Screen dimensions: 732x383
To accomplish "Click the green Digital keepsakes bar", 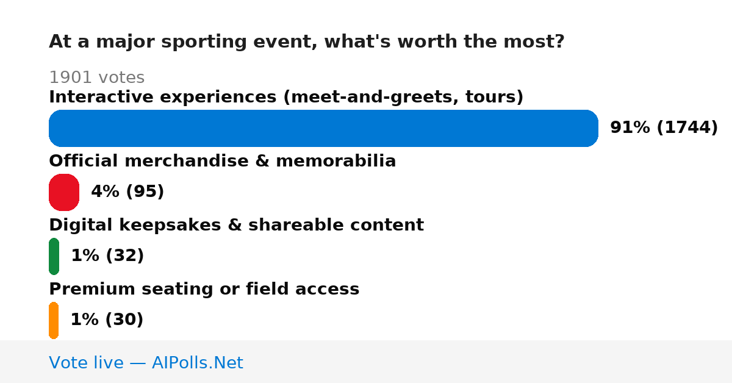I will click(54, 256).
